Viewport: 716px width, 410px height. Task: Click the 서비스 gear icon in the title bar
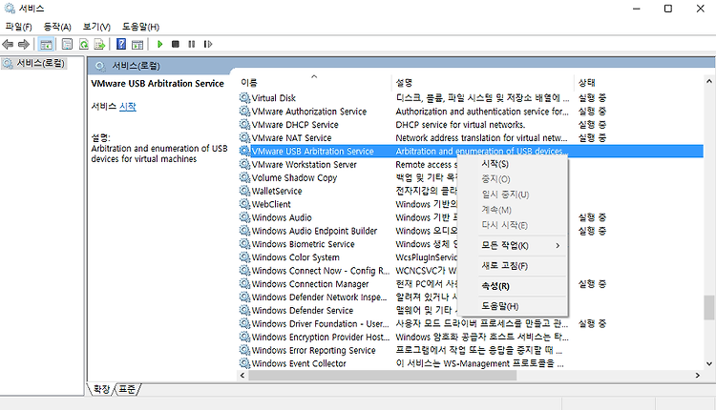[10, 9]
